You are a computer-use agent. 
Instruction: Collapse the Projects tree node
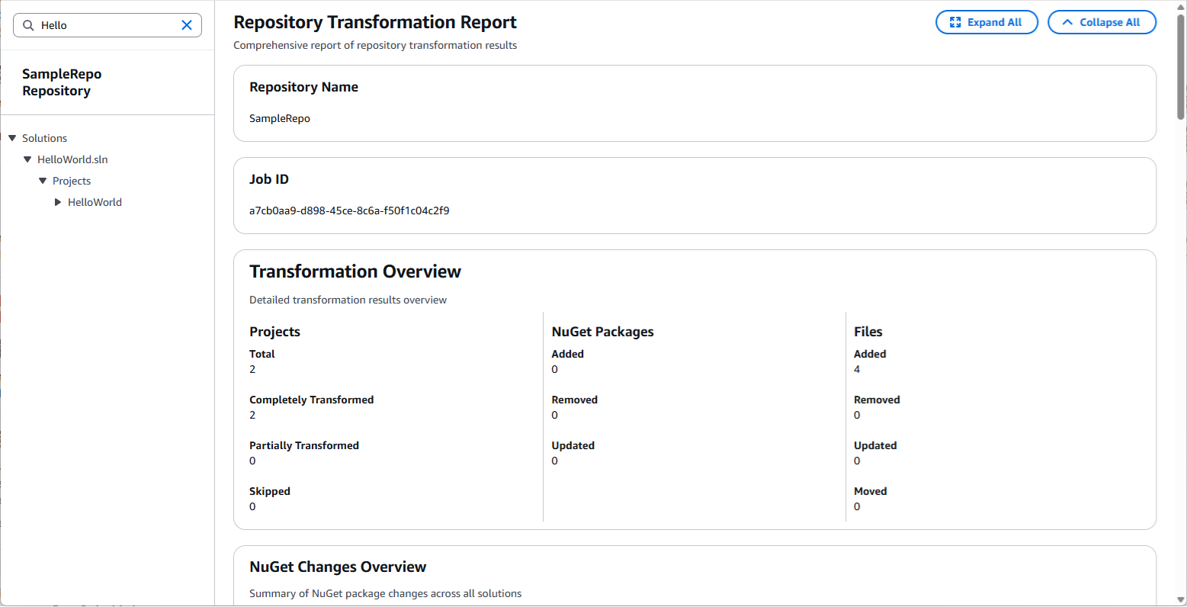pos(43,181)
